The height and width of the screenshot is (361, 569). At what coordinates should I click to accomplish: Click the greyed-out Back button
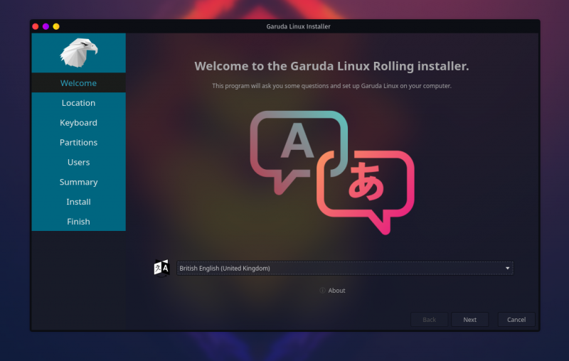430,320
